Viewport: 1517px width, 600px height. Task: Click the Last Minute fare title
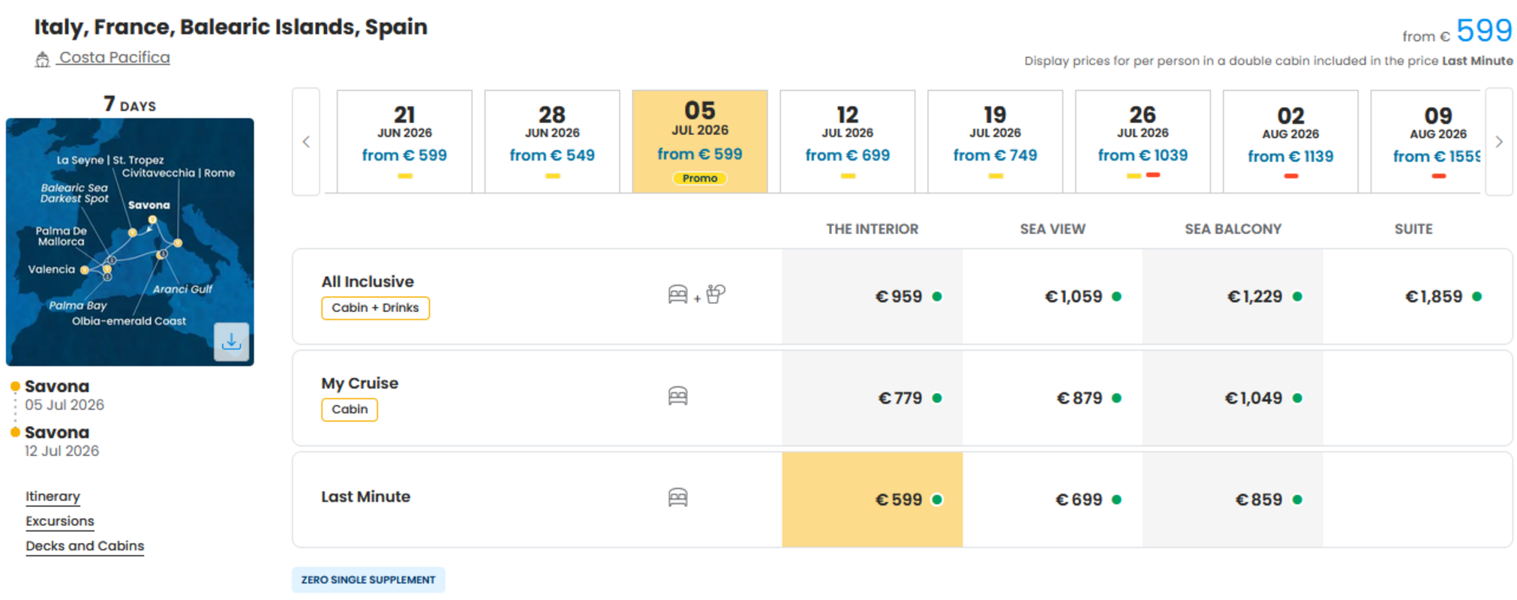pos(365,496)
